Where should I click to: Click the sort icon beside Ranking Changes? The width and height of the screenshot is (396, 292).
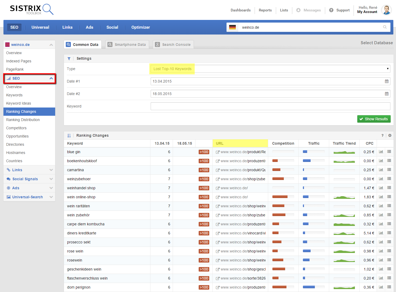pos(69,135)
